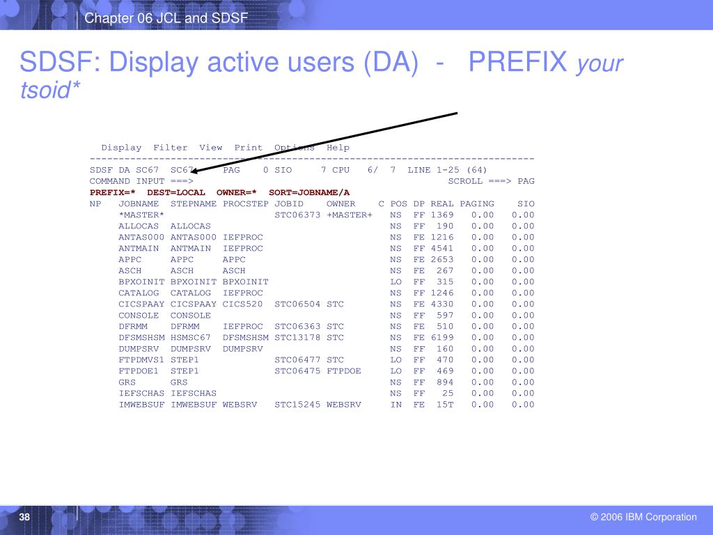Image resolution: width=713 pixels, height=535 pixels.
Task: Click the OWNER column header
Action: click(x=341, y=204)
